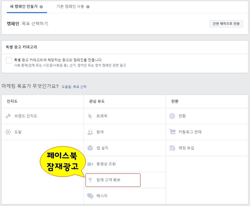
Task: Select the video camera icon 동영상 조회
Action: tap(90, 164)
